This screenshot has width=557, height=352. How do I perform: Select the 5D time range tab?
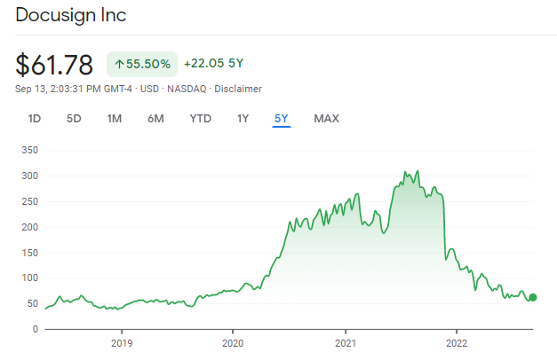point(74,119)
